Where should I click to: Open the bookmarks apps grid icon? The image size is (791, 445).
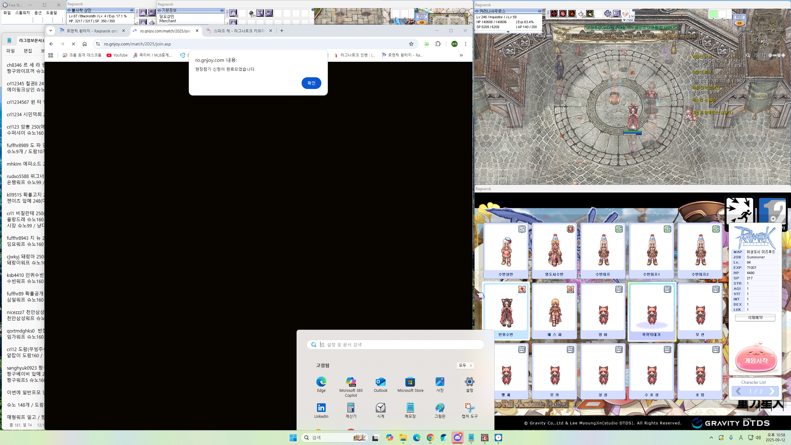pos(51,55)
